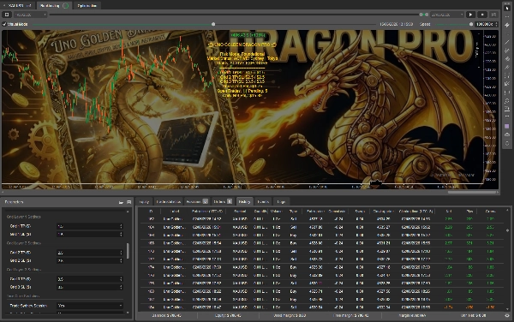Open the Events tab
514x322 pixels.
(x=263, y=202)
